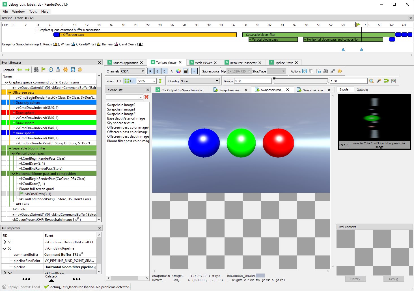Image resolution: width=414 pixels, height=291 pixels.
Task: Open the Overlay dropdown
Action: coord(200,81)
